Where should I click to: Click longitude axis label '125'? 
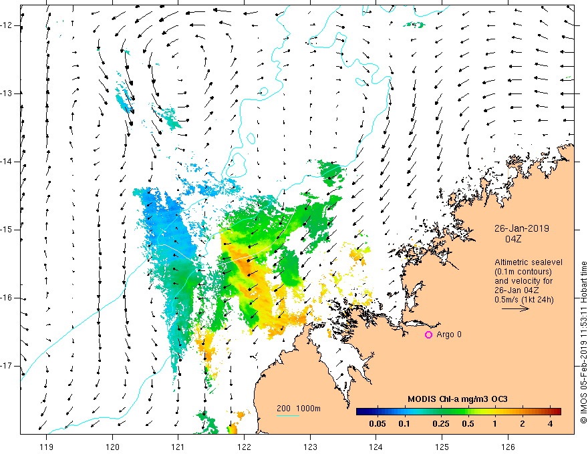[442, 447]
